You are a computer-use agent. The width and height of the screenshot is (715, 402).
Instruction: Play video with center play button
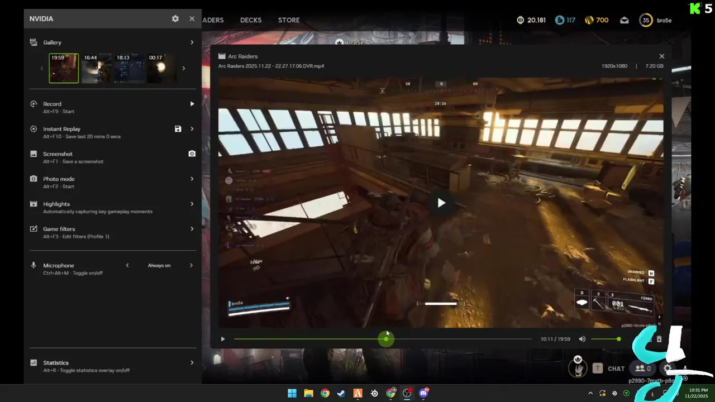441,203
